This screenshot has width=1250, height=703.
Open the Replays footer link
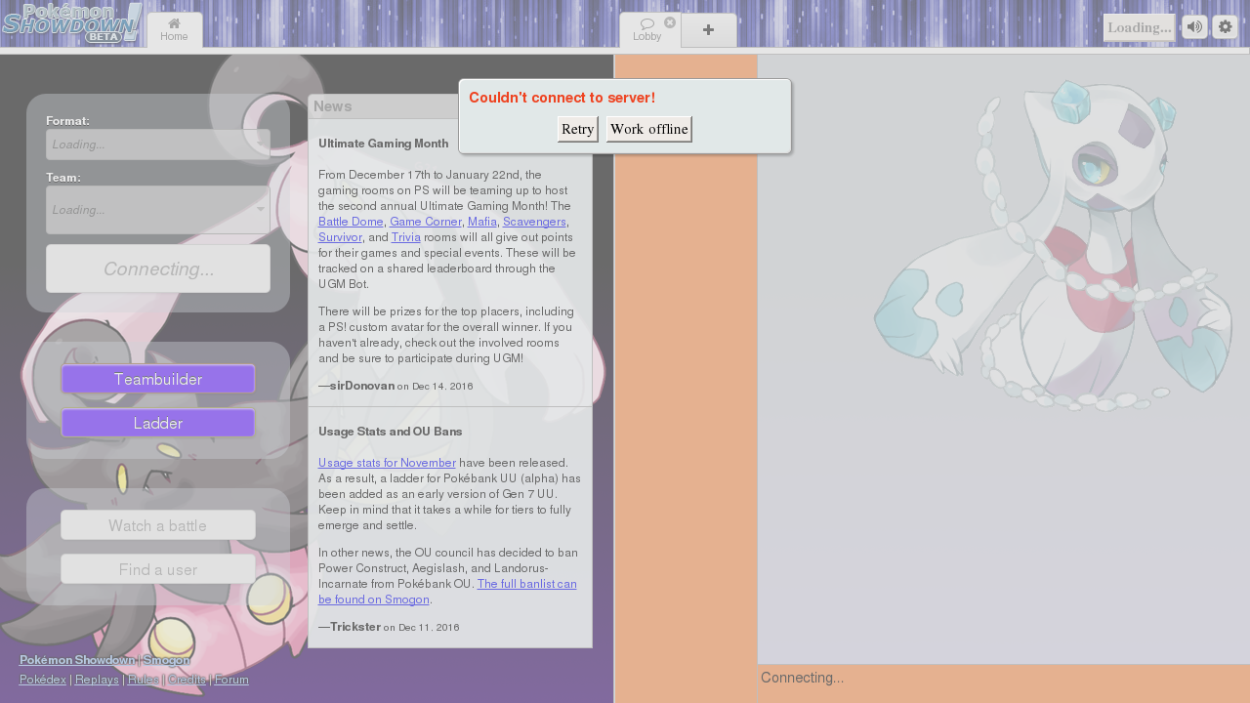97,680
